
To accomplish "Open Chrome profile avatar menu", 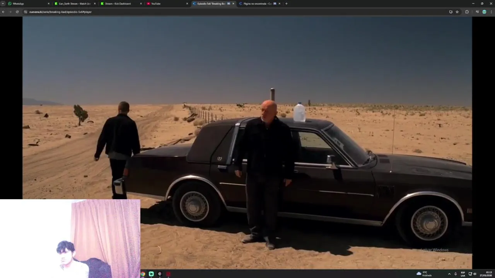I will pos(484,12).
